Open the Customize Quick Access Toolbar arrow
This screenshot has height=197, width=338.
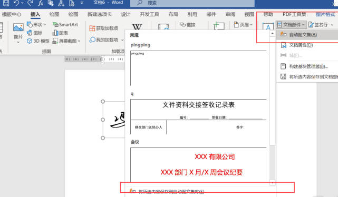click(82, 3)
